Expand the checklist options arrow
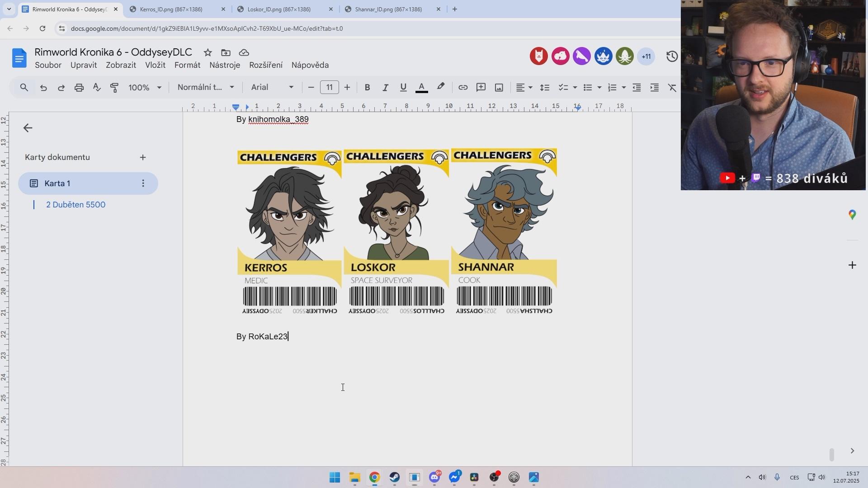The width and height of the screenshot is (868, 488). [x=575, y=88]
